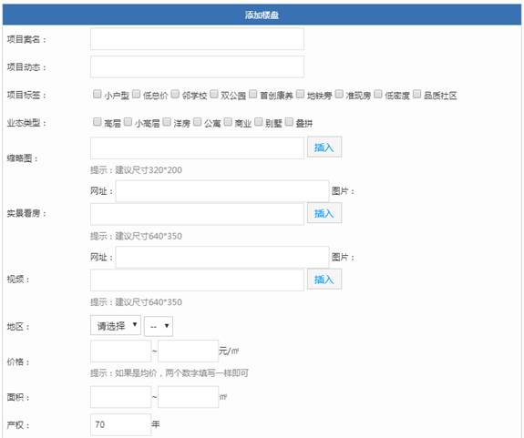The height and width of the screenshot is (438, 524).
Task: Check the 别墅 checkbox
Action: point(258,122)
